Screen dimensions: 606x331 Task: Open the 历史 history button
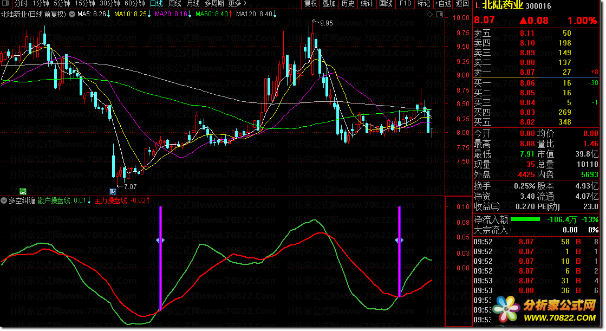(x=348, y=3)
